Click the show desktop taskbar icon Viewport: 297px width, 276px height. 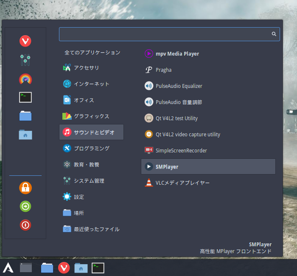pos(26,268)
